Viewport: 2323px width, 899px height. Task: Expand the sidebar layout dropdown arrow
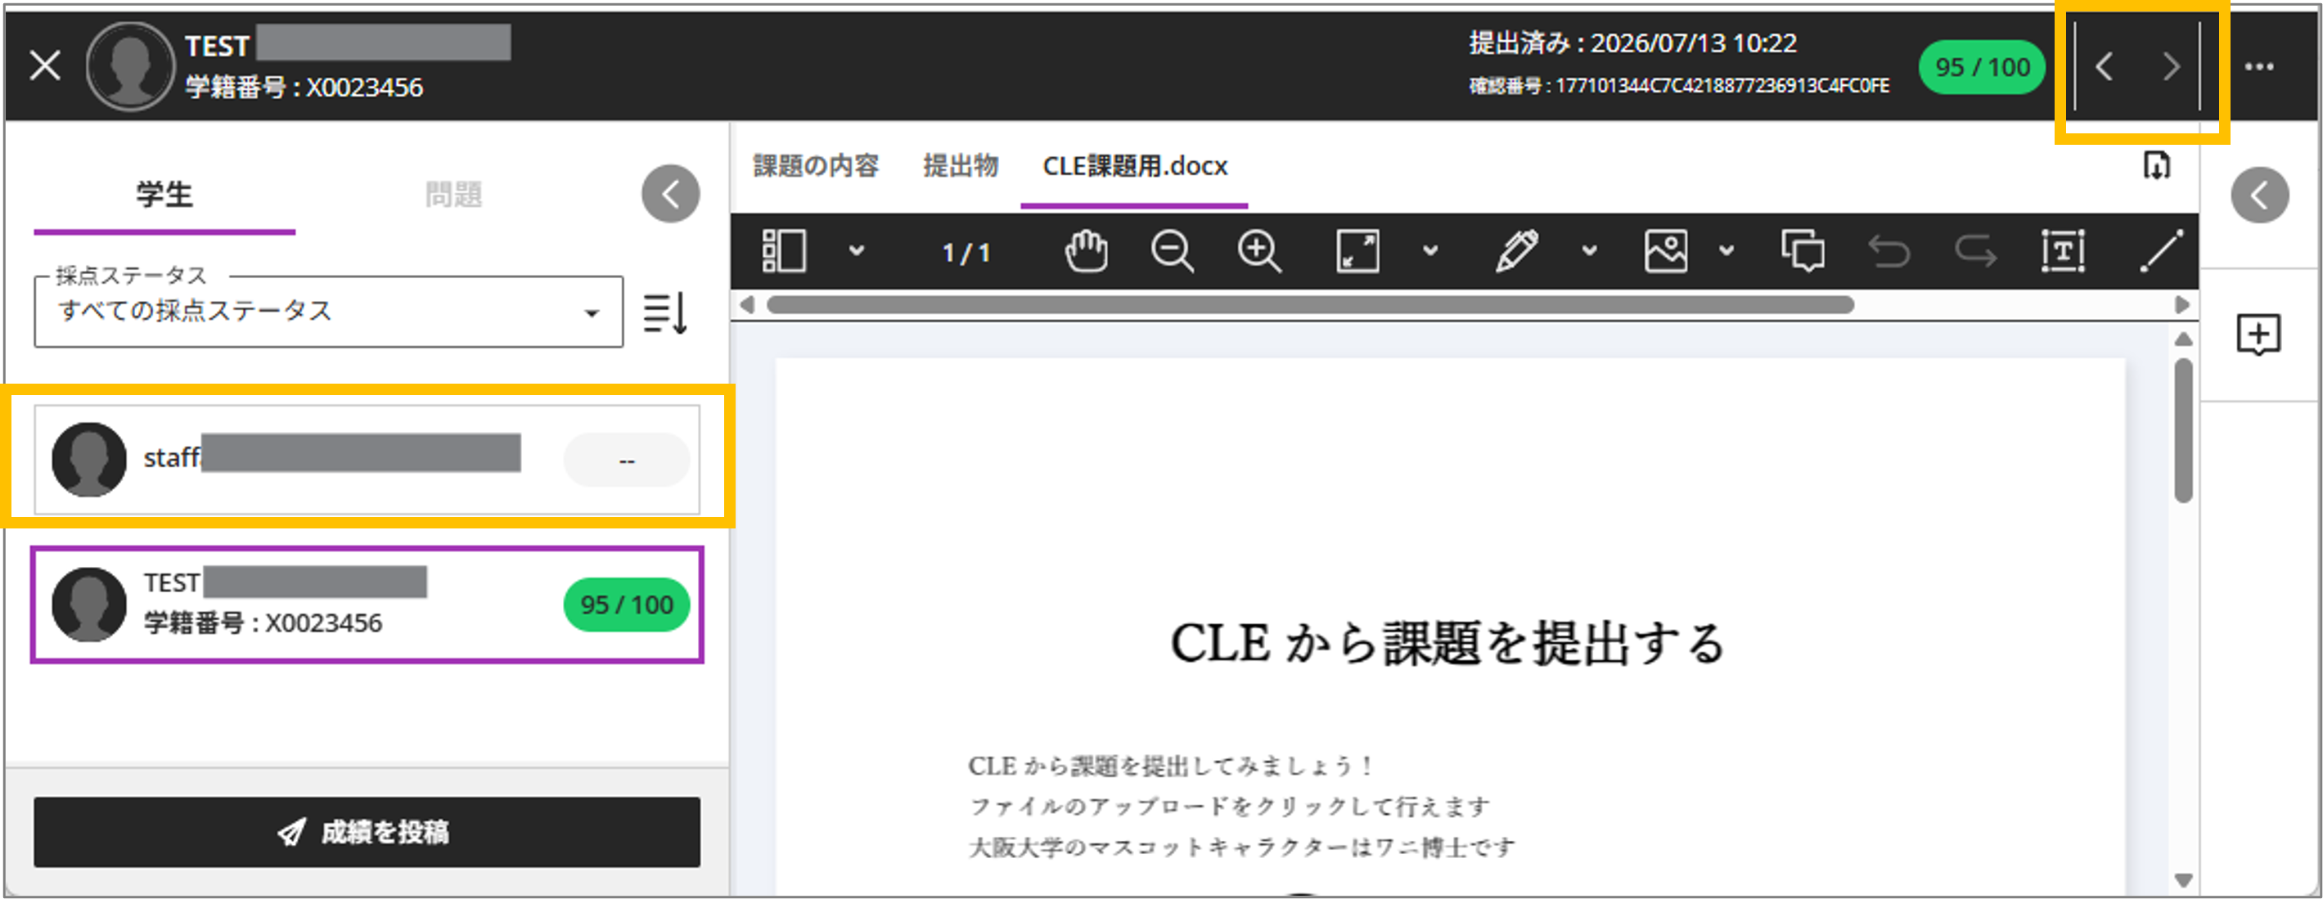pyautogui.click(x=856, y=250)
